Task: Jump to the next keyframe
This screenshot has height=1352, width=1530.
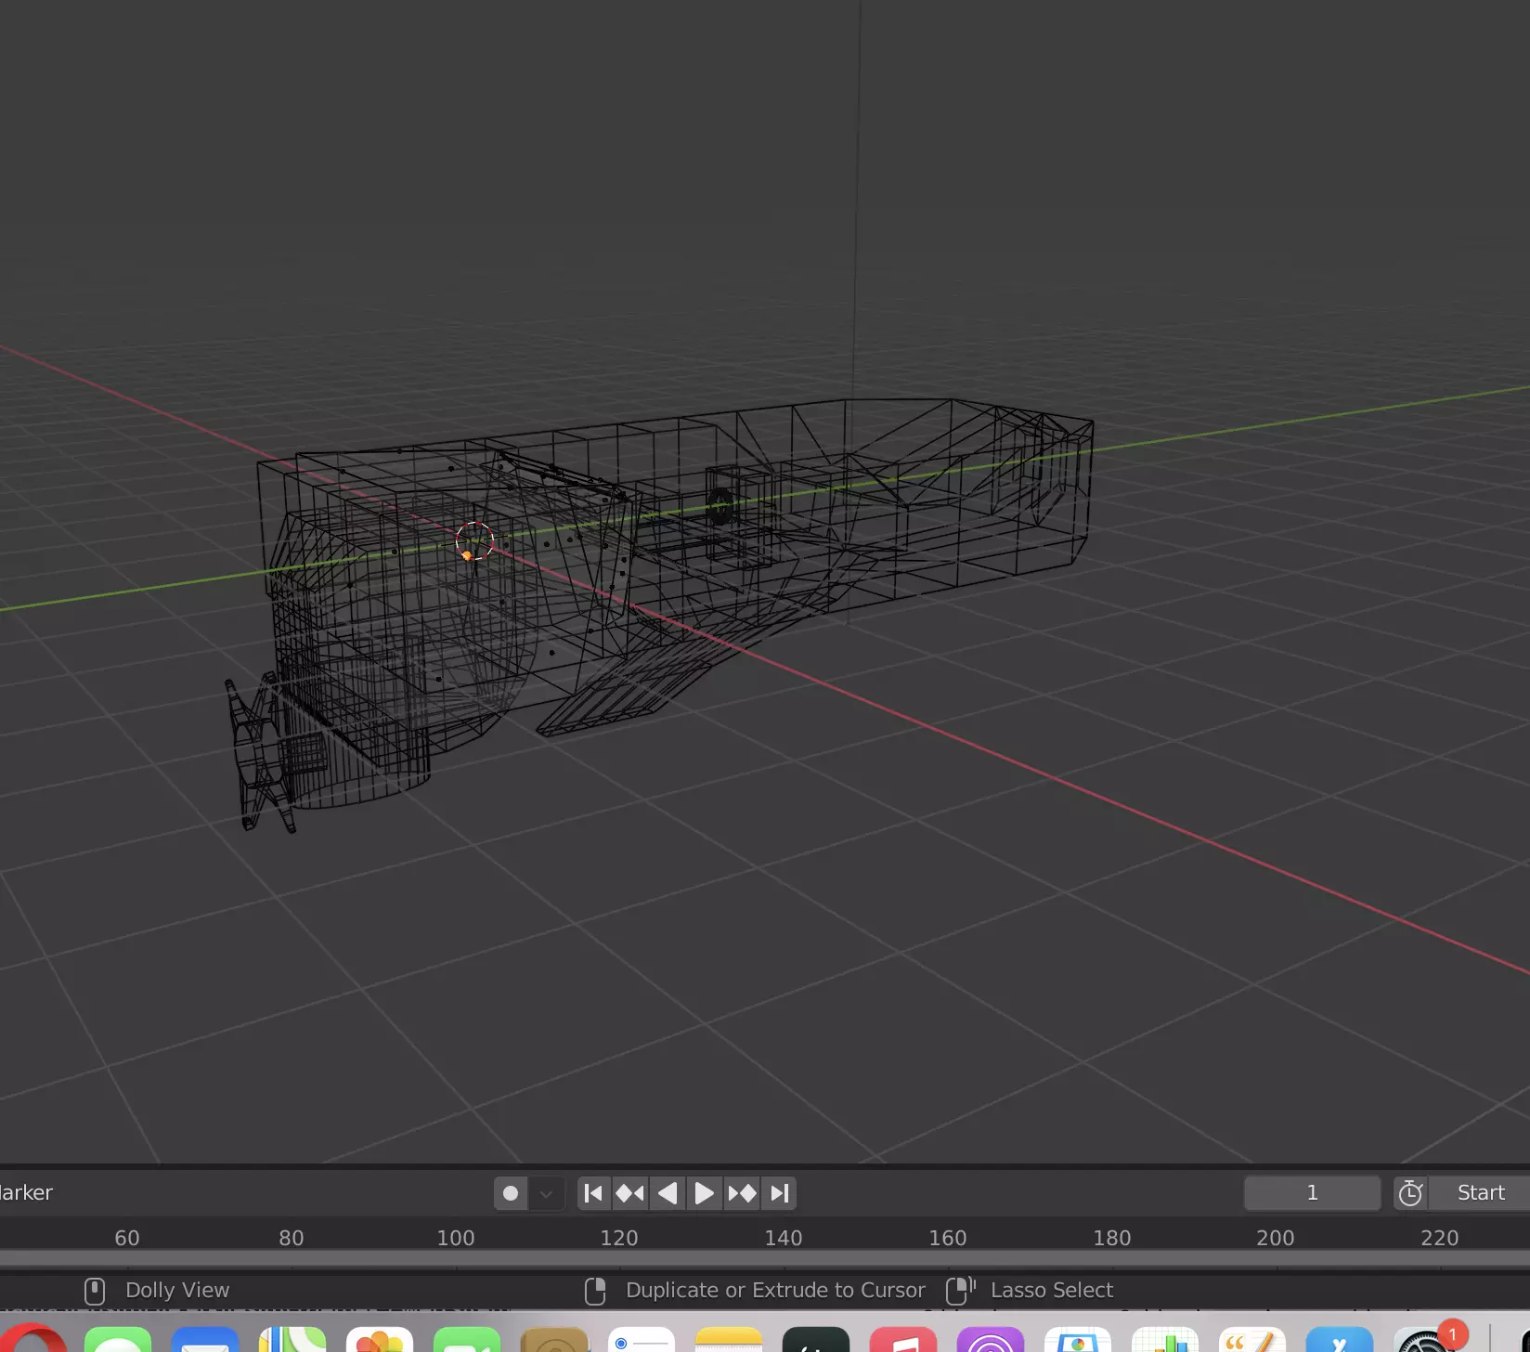Action: pyautogui.click(x=742, y=1193)
